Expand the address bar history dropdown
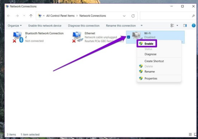This screenshot has height=139, width=198. (124, 16)
